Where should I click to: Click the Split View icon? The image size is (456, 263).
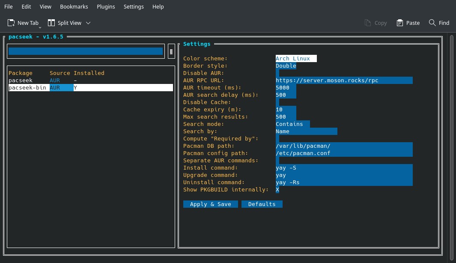[x=51, y=23]
